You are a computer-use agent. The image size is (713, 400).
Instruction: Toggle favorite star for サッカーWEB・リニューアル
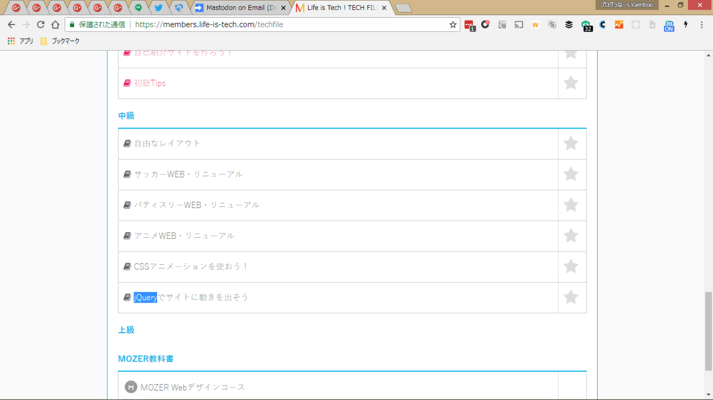[x=570, y=174]
